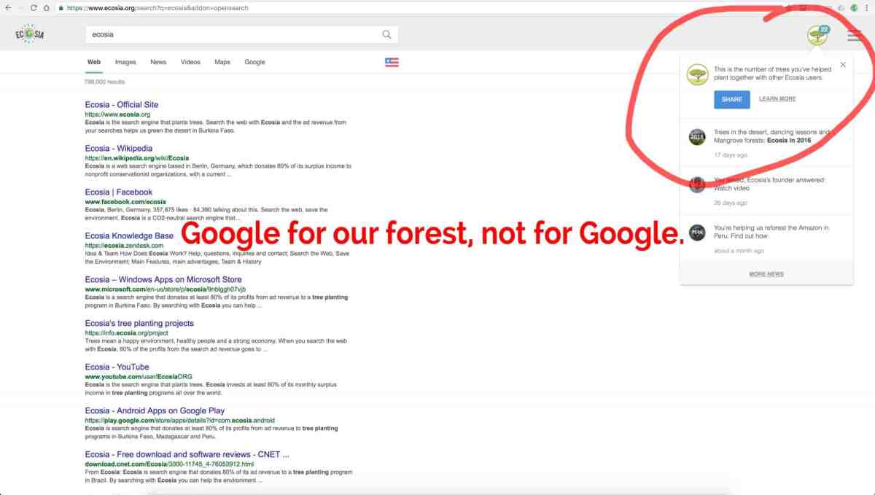
Task: Click the 798,000 results count text
Action: (105, 82)
